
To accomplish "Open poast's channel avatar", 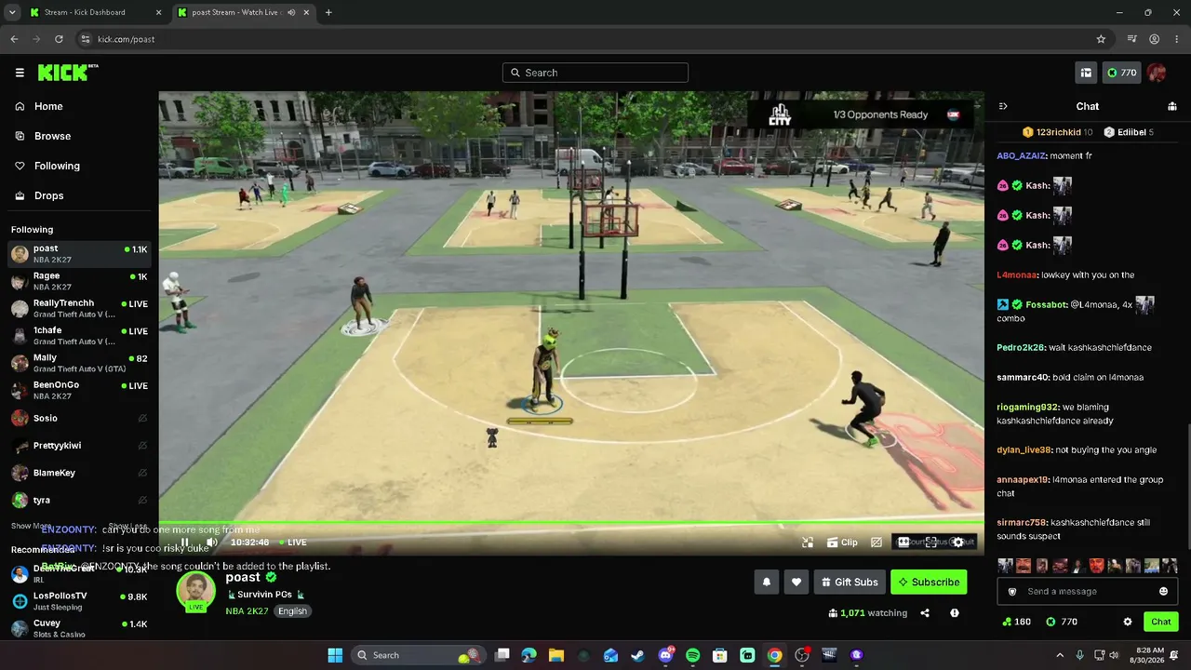I will pyautogui.click(x=196, y=591).
